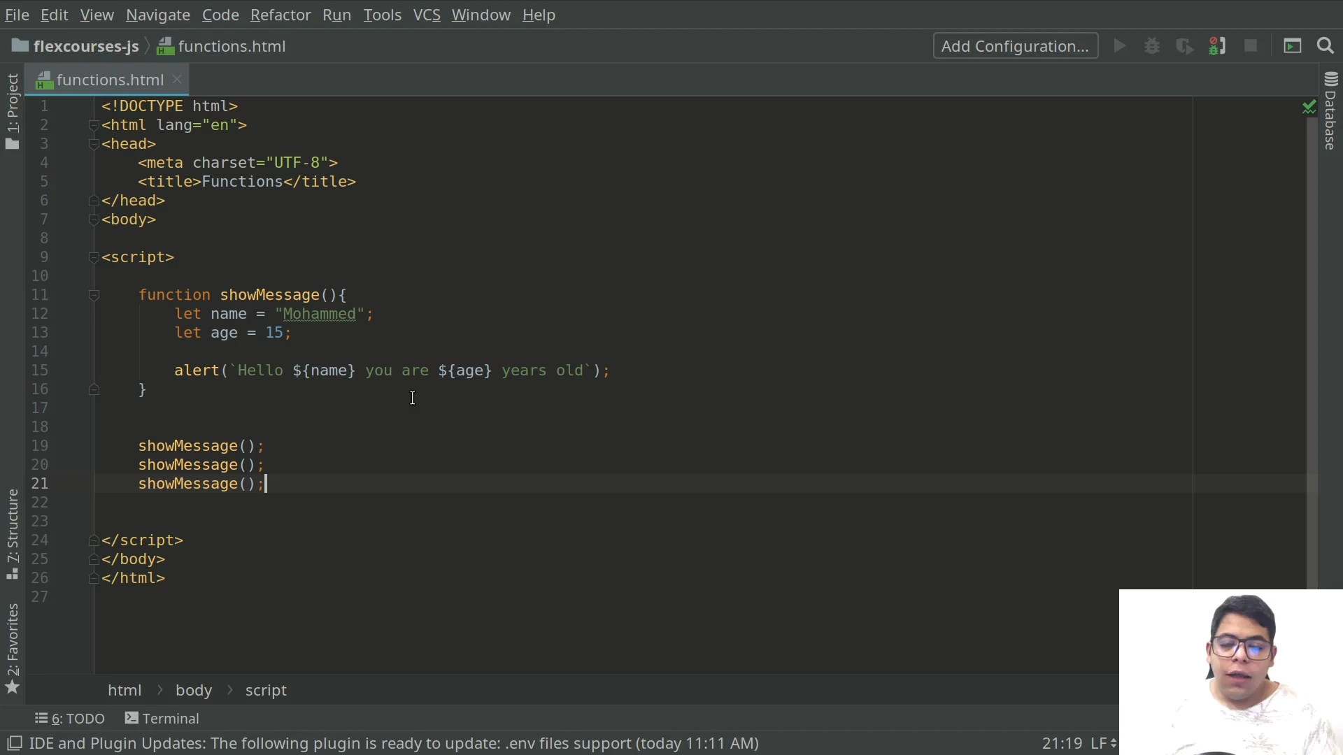
Task: Open the LF line separator selector
Action: click(1103, 743)
